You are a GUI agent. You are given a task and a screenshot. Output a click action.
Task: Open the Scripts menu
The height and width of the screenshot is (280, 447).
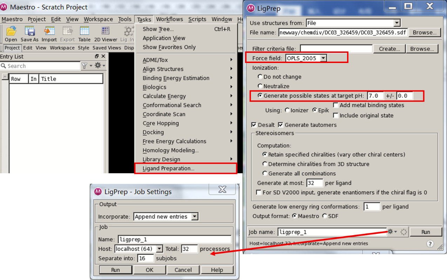pos(197,19)
